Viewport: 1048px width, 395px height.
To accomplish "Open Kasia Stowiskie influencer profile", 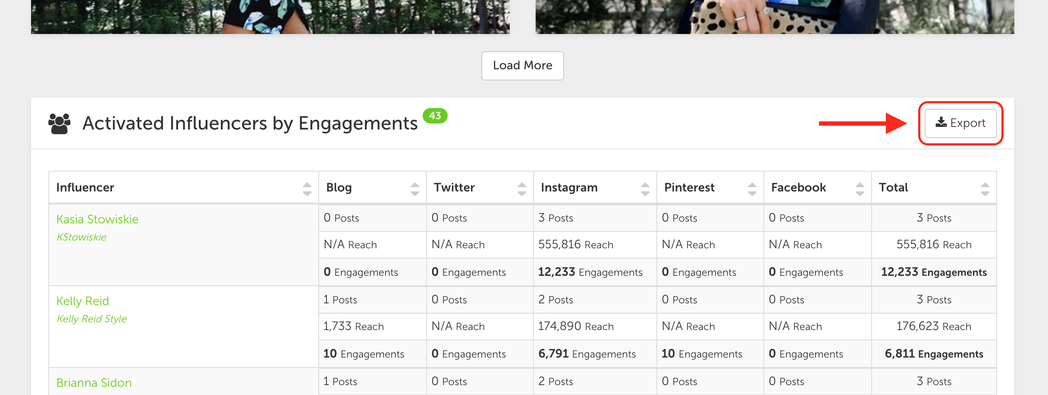I will (97, 219).
